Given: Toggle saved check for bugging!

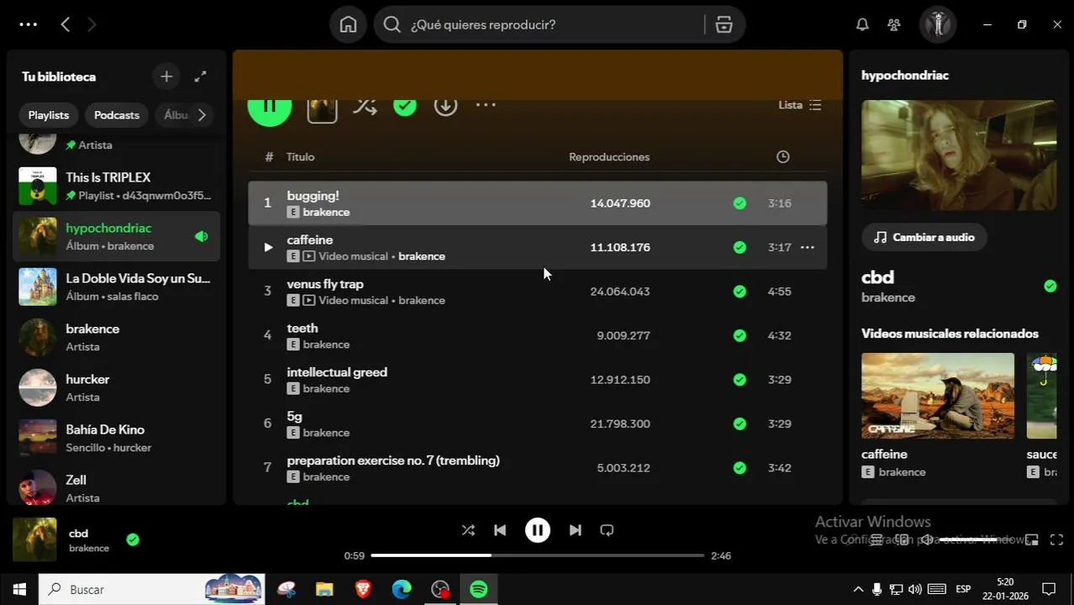Looking at the screenshot, I should point(740,203).
